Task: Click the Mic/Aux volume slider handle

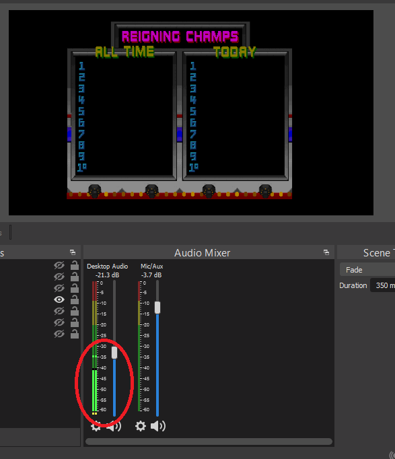Action: (x=157, y=308)
